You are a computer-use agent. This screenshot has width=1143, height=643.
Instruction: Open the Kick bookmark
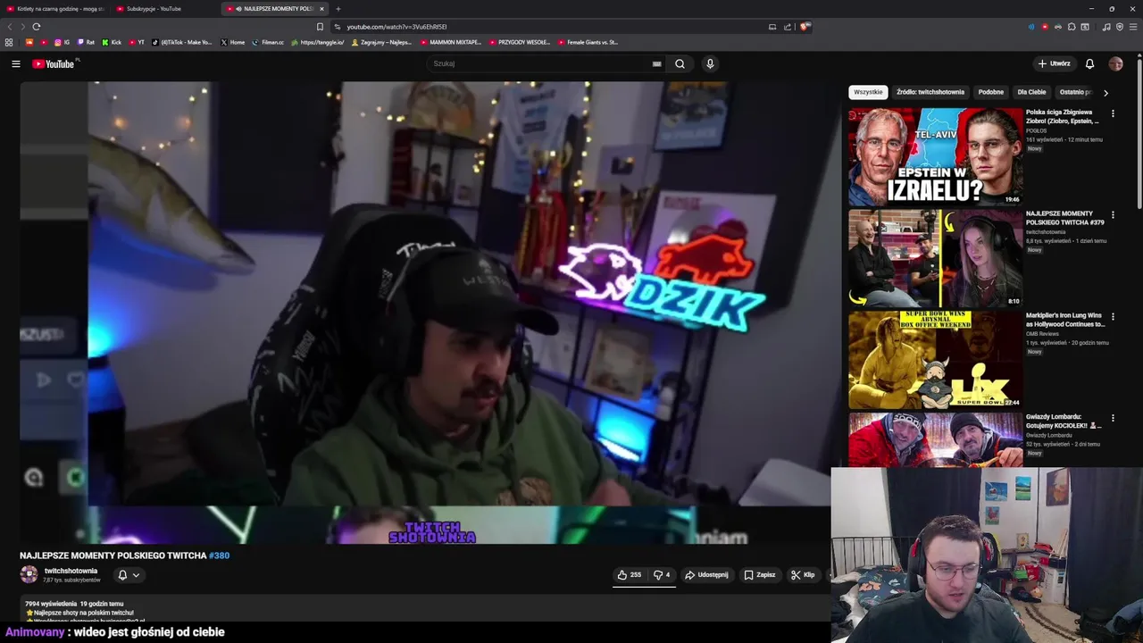click(x=112, y=42)
